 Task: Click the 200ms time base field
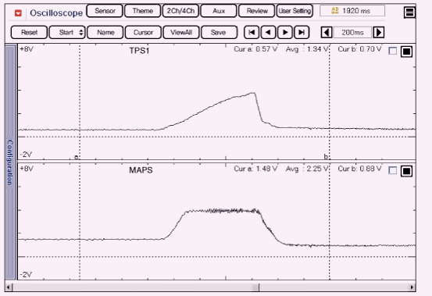coord(352,33)
